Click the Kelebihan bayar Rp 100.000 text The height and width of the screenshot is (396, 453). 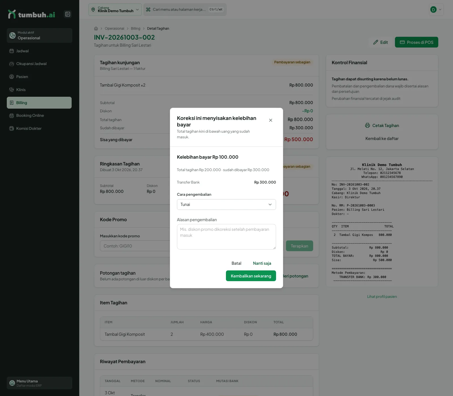click(x=208, y=157)
